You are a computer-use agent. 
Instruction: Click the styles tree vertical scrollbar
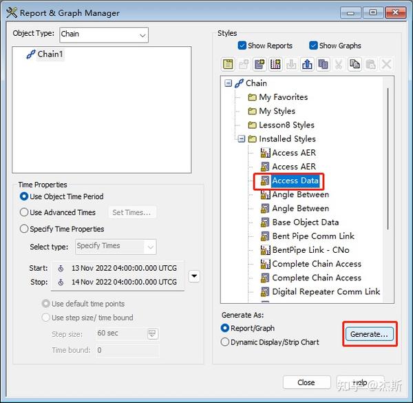[388, 158]
